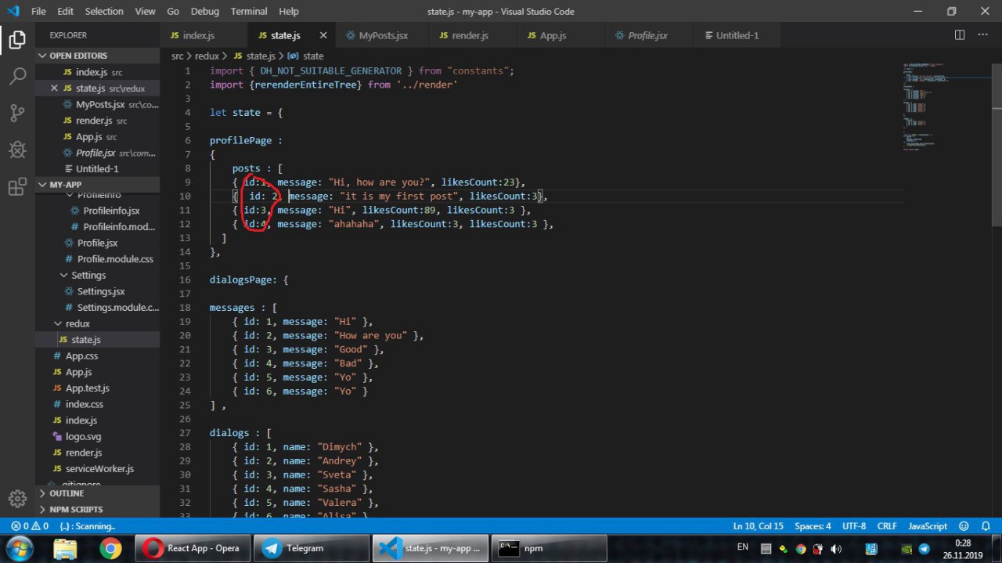Click Spaces: 4 indentation setting
Viewport: 1002px width, 563px height.
813,526
